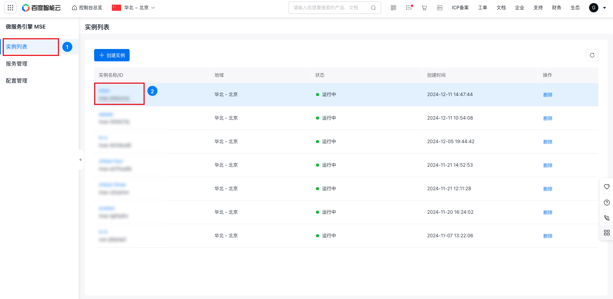Click 微服务引擎 MSE sidebar heading
Screen dimensions: 613x299
[x=26, y=27]
